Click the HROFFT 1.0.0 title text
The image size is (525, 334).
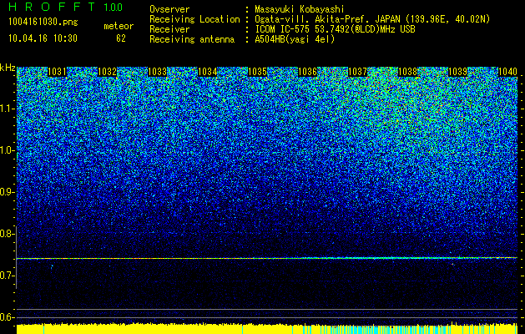coord(66,7)
